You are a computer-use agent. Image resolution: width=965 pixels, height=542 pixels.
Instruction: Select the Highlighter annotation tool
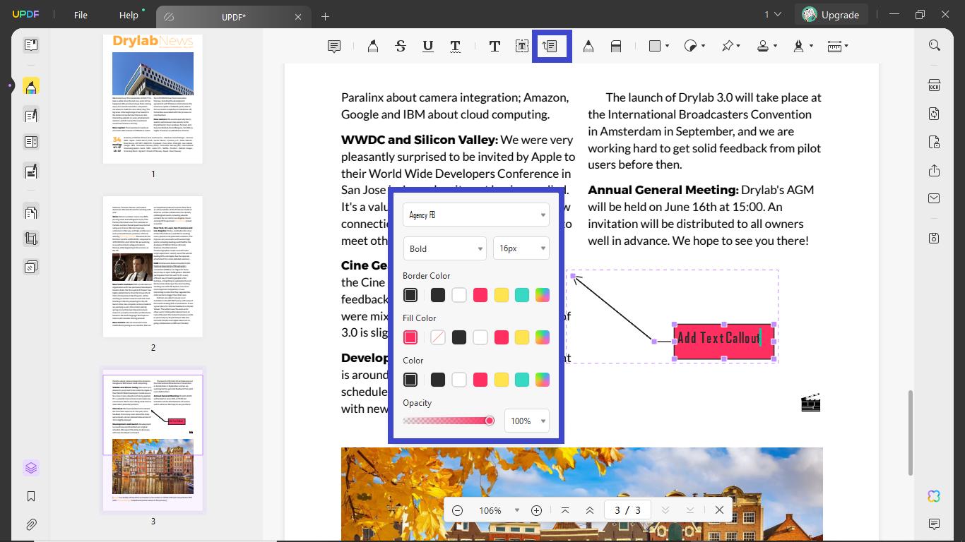click(x=372, y=46)
